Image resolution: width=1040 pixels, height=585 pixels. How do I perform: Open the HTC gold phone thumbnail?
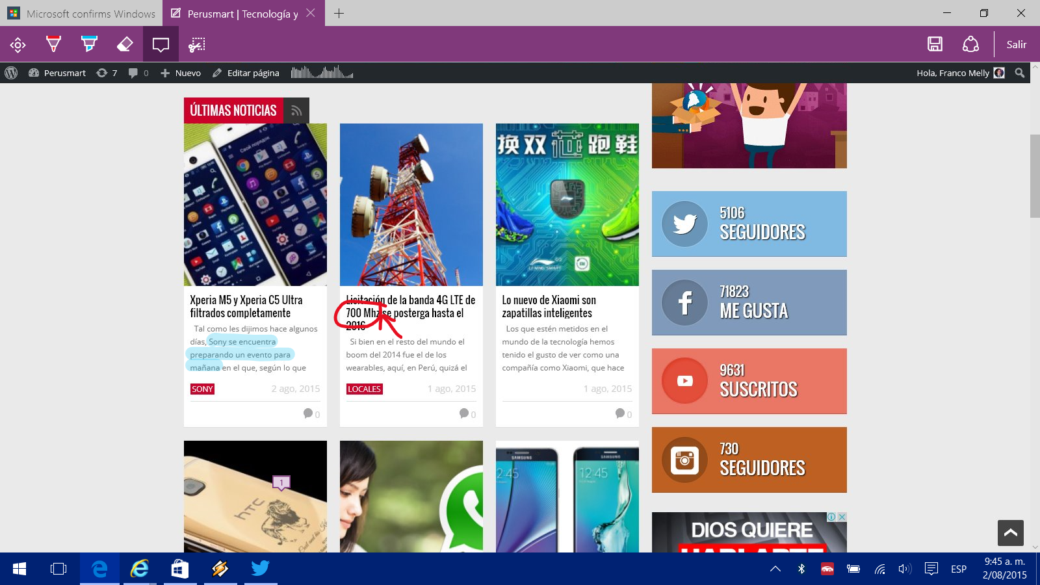255,497
